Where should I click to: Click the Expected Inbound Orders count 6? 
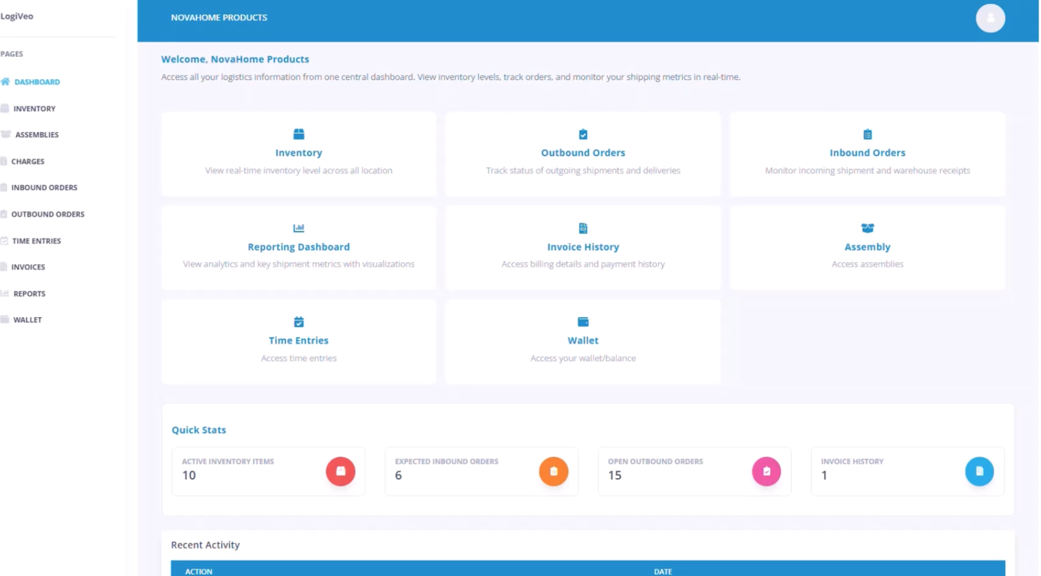398,475
